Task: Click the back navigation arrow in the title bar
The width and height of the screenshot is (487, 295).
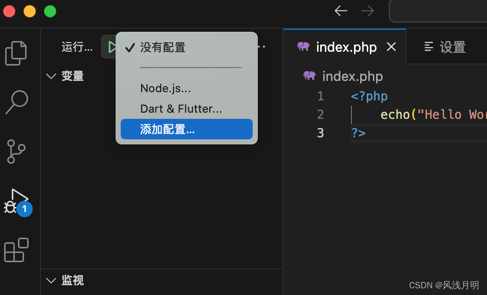Action: (340, 11)
